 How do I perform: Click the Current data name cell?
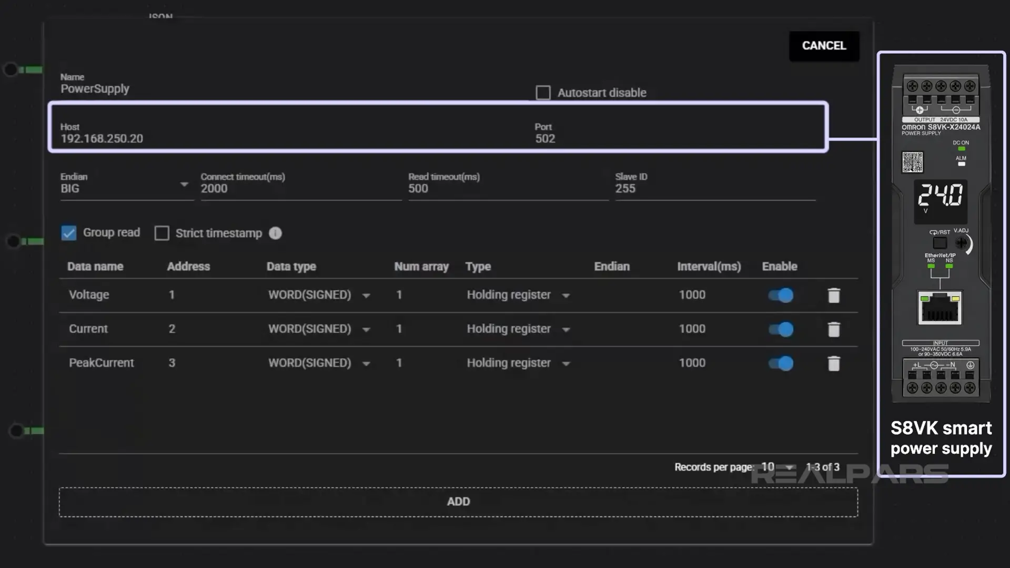(88, 329)
